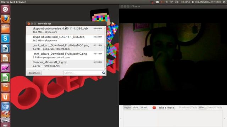227x127 pixels.
Task: Click the 03:32 PM timestamp in Downloads
Action: [98, 37]
